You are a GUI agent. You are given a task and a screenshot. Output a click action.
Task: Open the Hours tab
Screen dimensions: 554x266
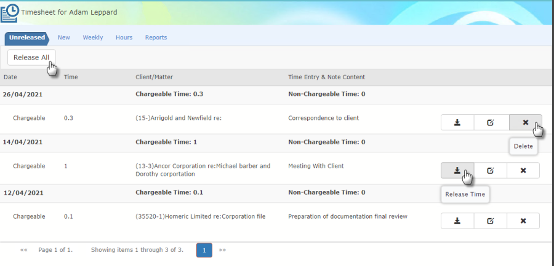click(x=124, y=37)
